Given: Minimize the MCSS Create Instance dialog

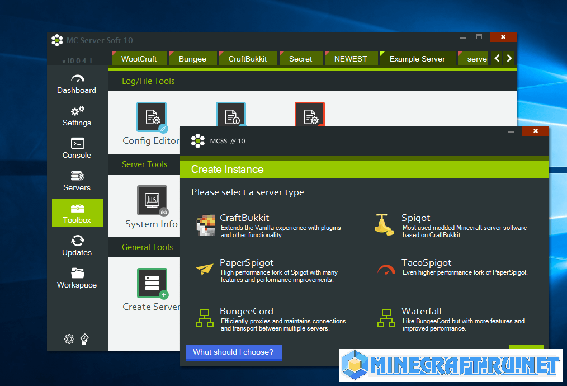Looking at the screenshot, I should (511, 131).
